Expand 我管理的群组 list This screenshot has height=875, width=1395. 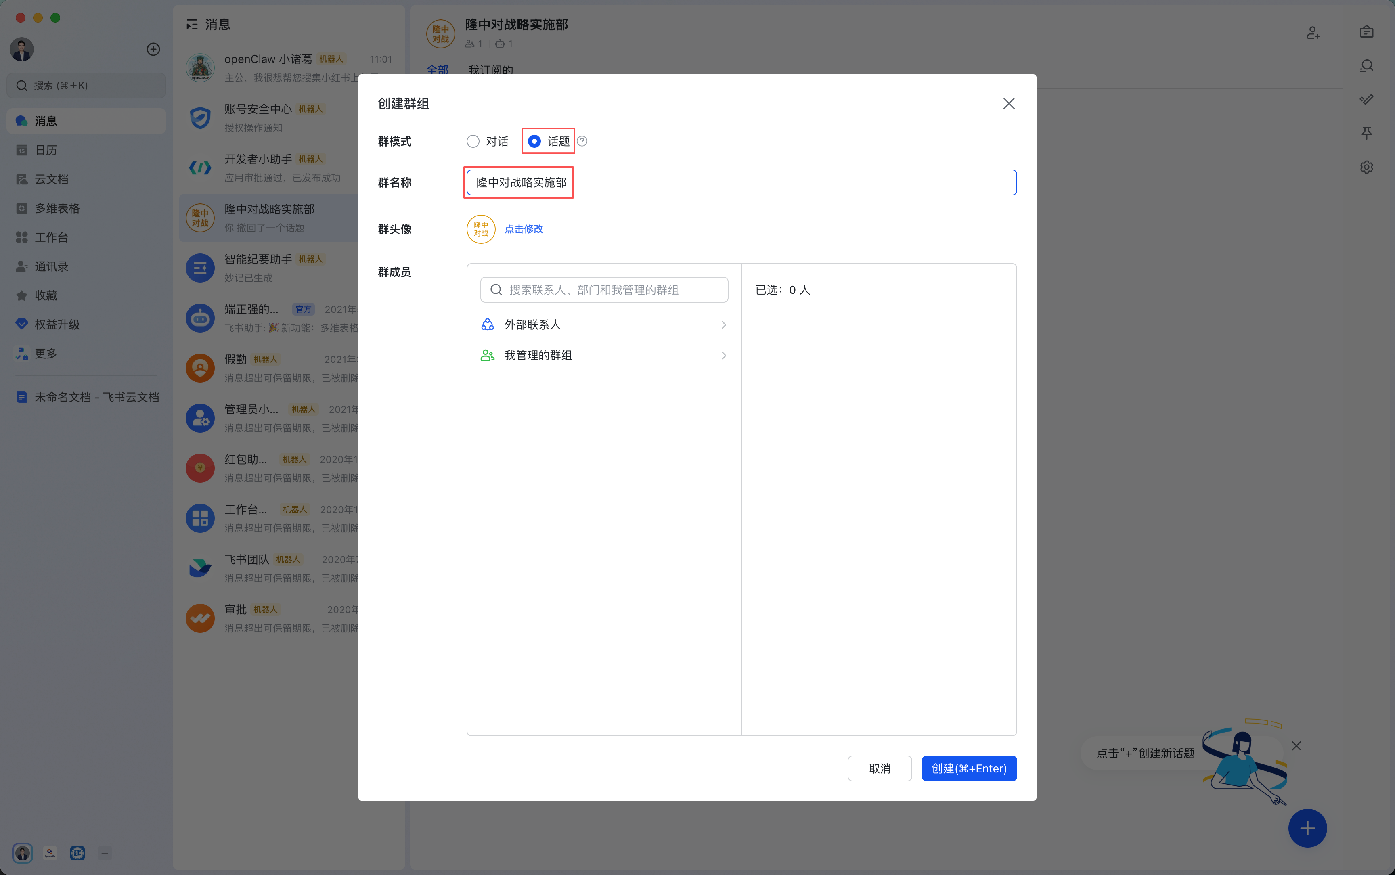[604, 355]
